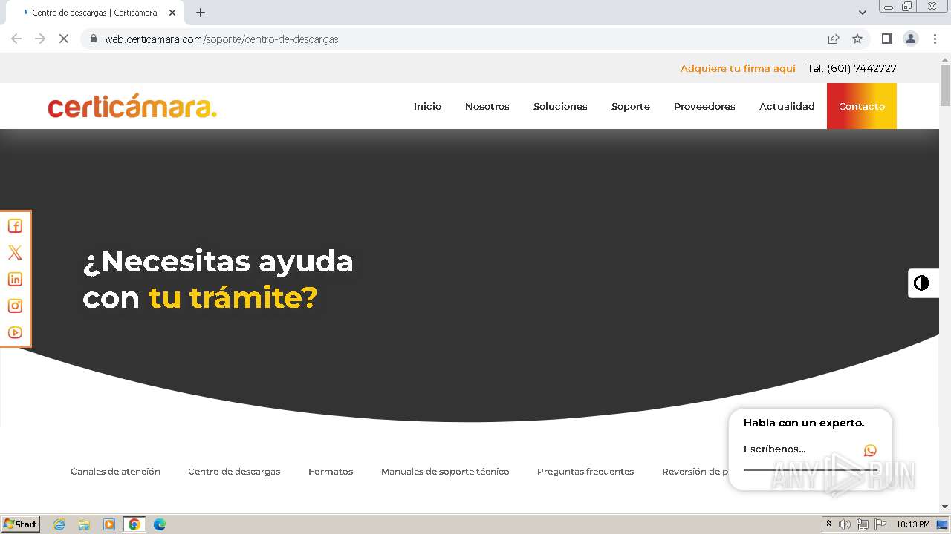Click the Contacto button

point(862,106)
